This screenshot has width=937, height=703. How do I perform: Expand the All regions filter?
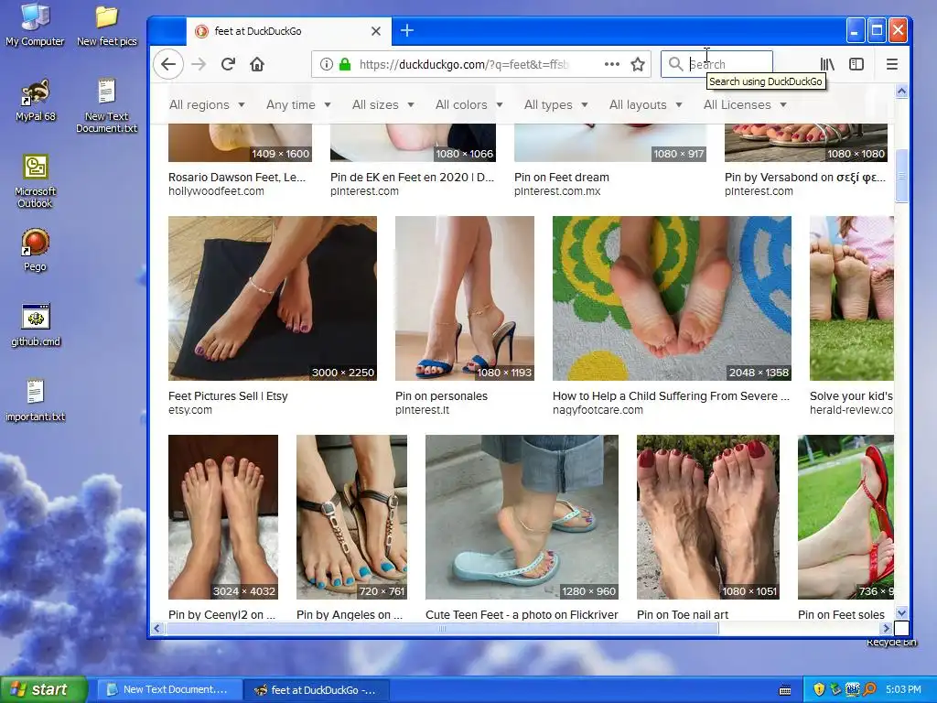(x=207, y=104)
